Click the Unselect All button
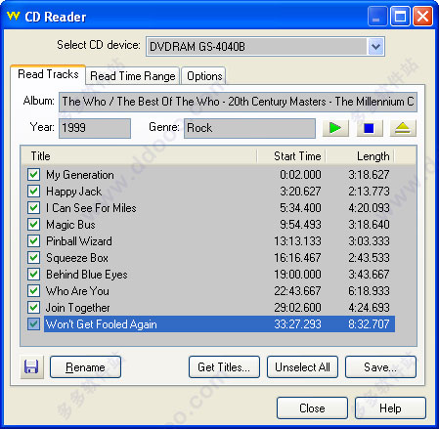The image size is (439, 429). (302, 367)
